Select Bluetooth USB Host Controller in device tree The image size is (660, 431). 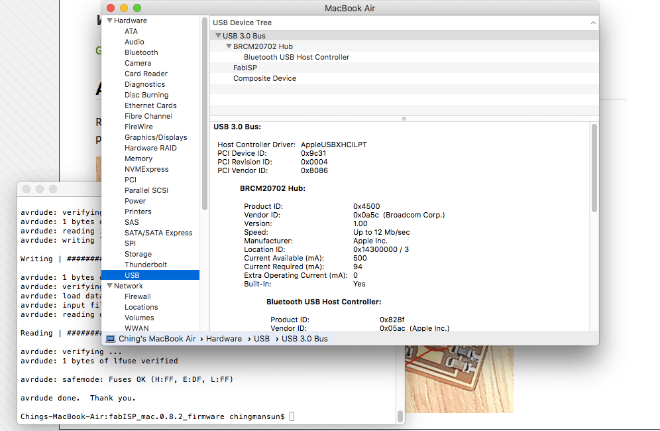(x=296, y=57)
